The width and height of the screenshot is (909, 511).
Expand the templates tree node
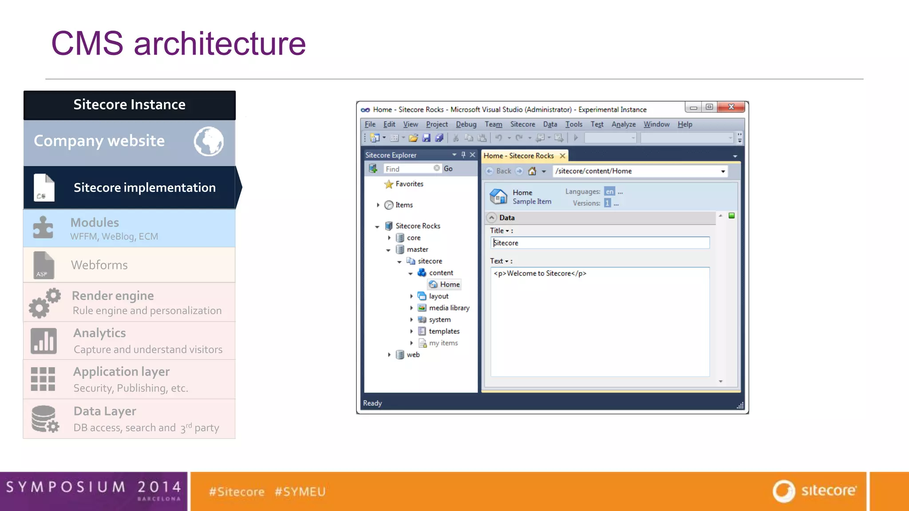point(411,331)
